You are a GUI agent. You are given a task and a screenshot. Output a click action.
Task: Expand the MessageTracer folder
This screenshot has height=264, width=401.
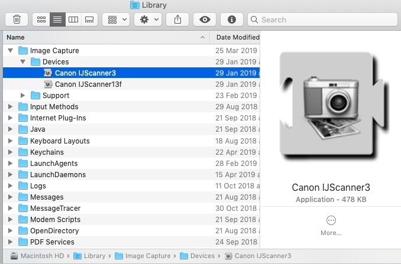point(10,208)
